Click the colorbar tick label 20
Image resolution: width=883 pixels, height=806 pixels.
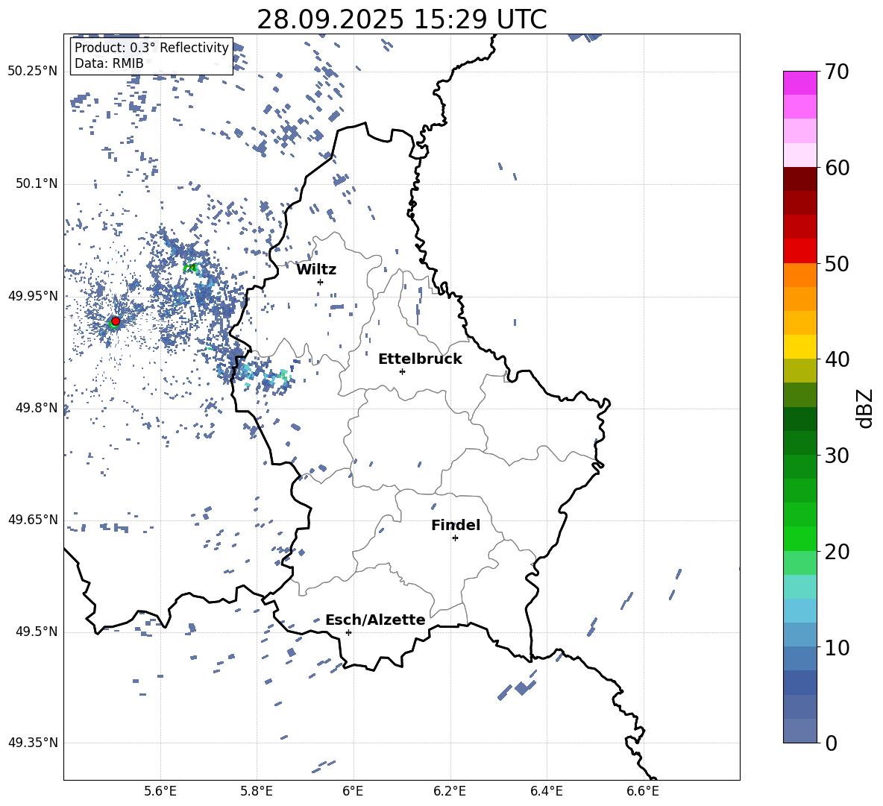click(837, 552)
